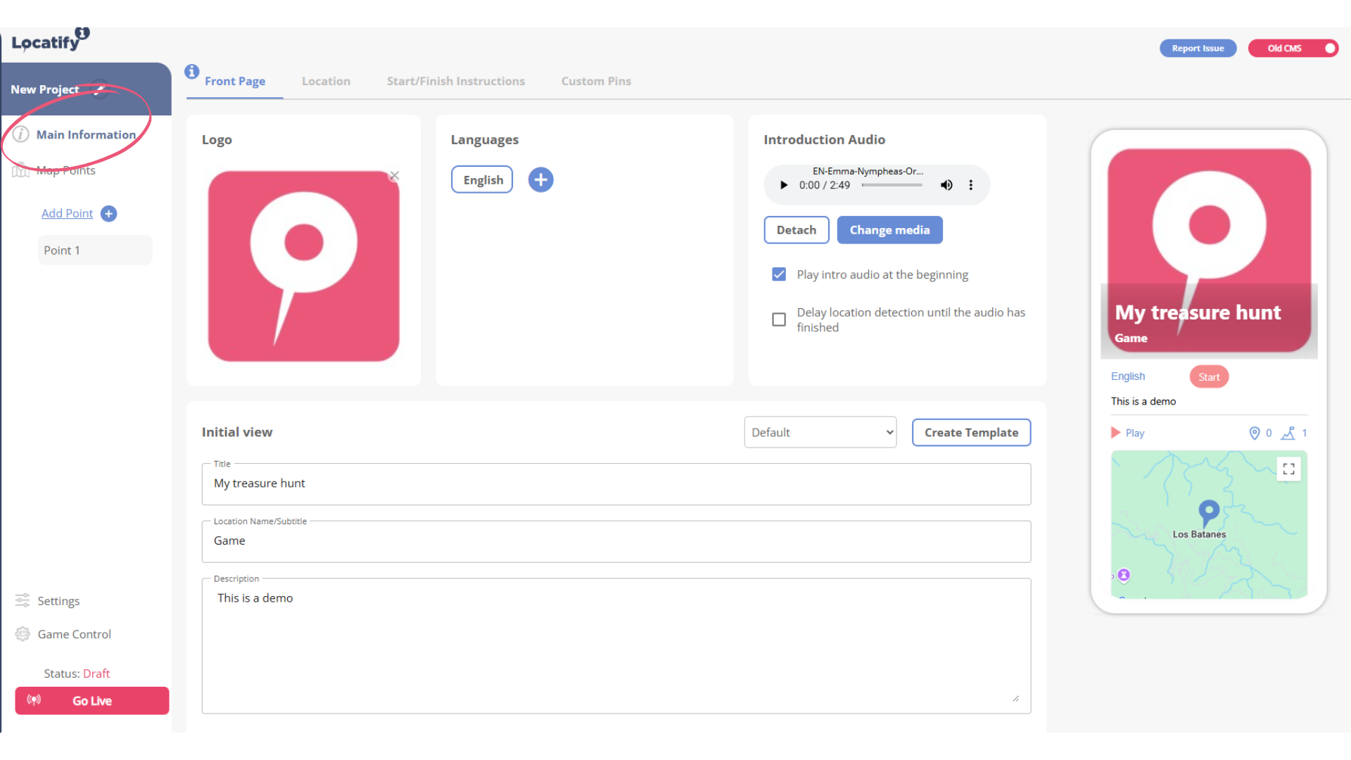
Task: Select Point 1 in the points list
Action: point(95,251)
